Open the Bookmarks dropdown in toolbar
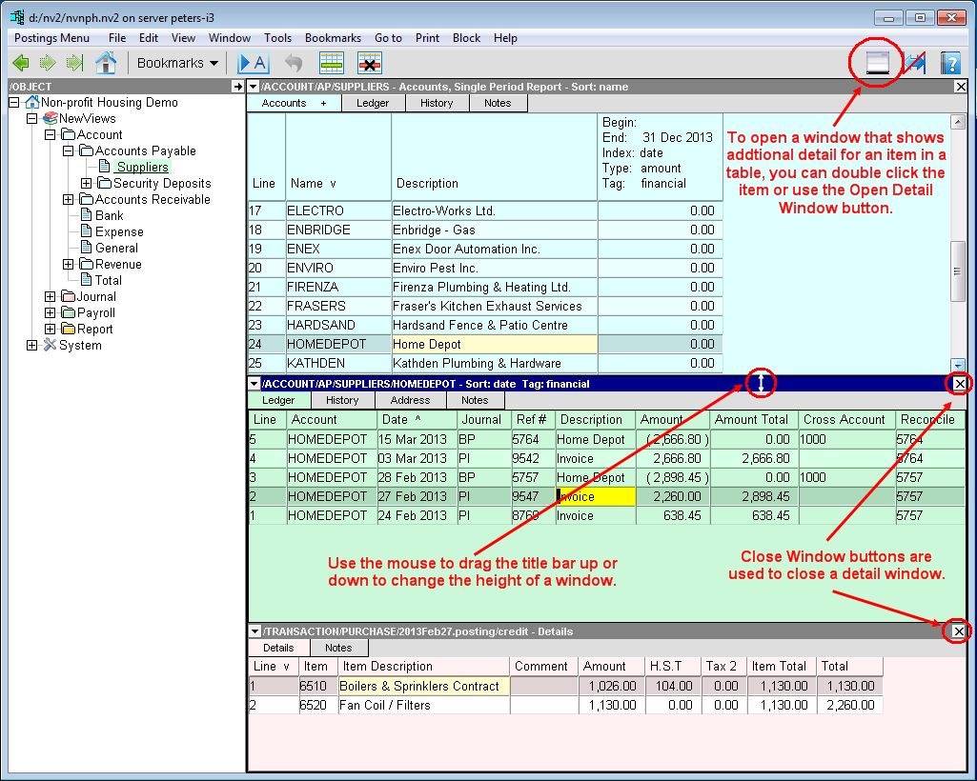The image size is (977, 781). click(177, 63)
